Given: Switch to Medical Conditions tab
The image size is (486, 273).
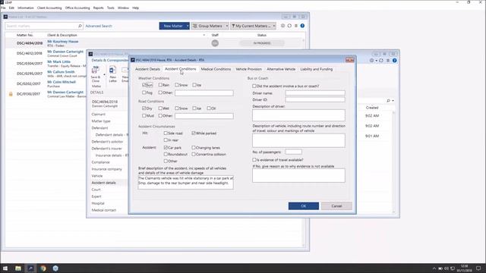Looking at the screenshot, I should 216,69.
